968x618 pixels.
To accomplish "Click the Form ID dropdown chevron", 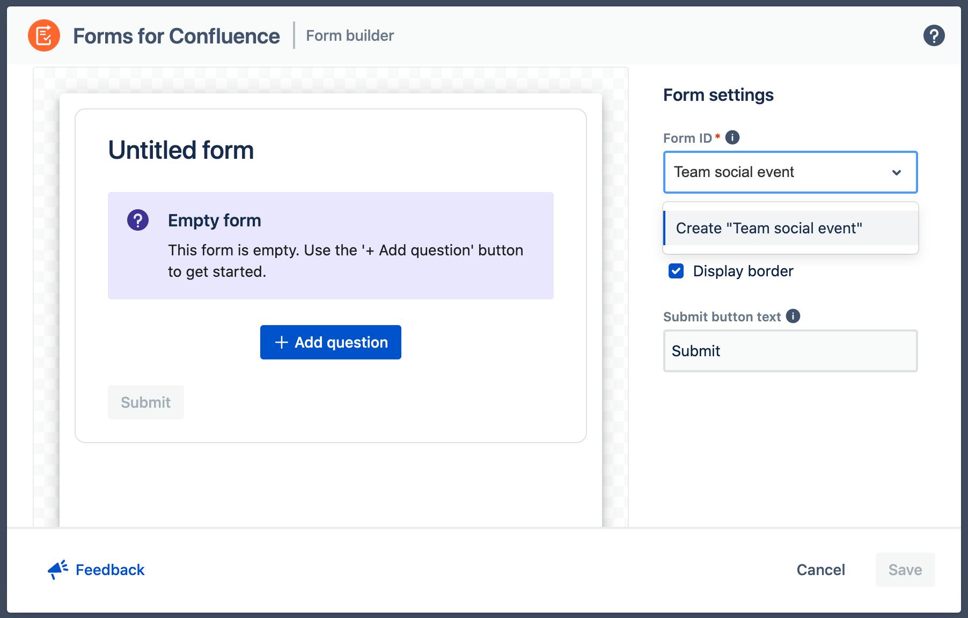I will tap(896, 172).
